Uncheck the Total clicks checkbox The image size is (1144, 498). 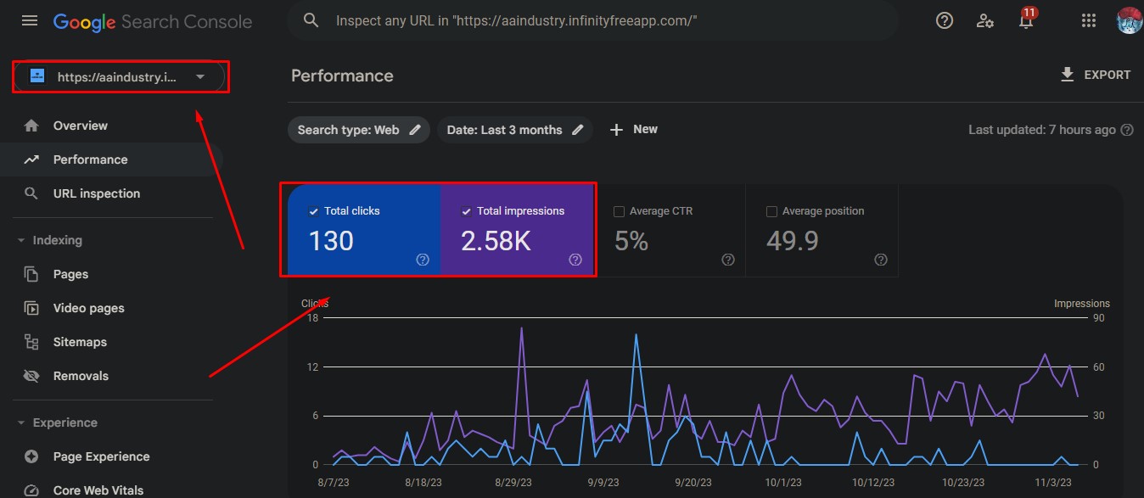(x=314, y=211)
